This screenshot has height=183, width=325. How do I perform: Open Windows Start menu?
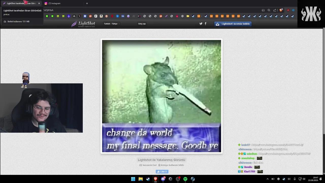(x=133, y=179)
